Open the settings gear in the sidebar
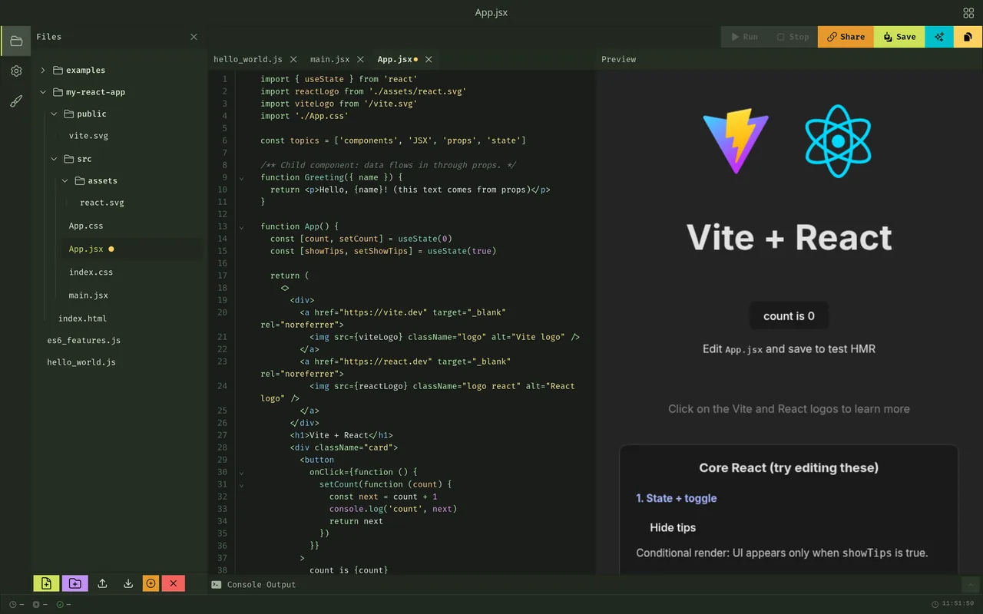This screenshot has width=983, height=614. (16, 71)
